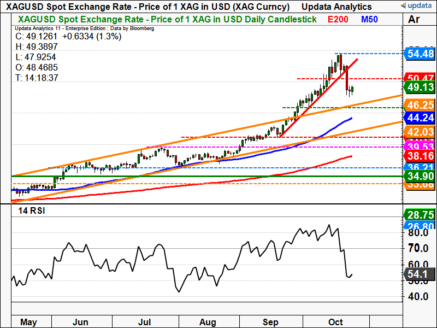Click the 'Ar' scale label above price axis
The image size is (437, 328).
[414, 20]
